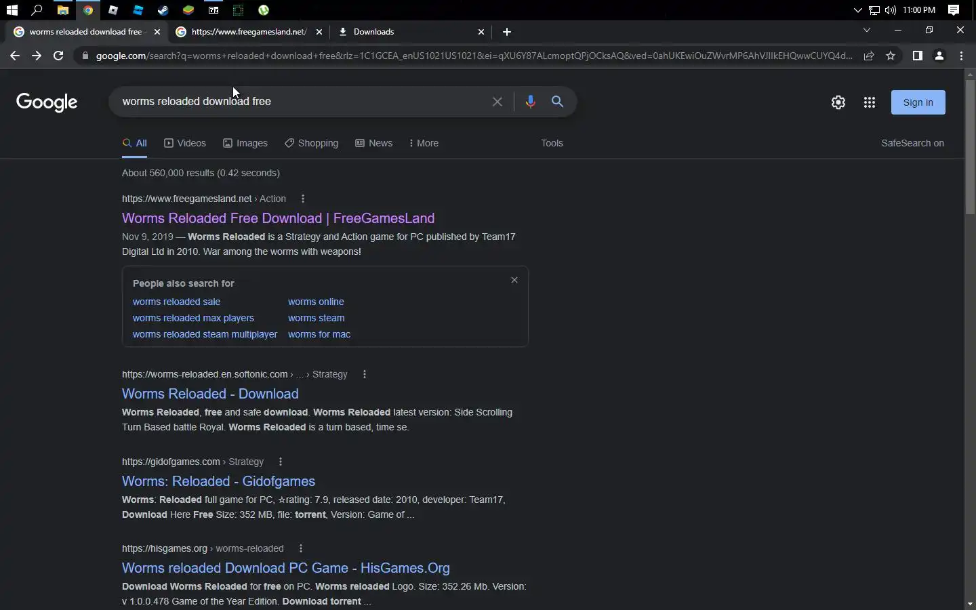Switch to the Downloads tab
This screenshot has height=610, width=976.
pos(410,32)
